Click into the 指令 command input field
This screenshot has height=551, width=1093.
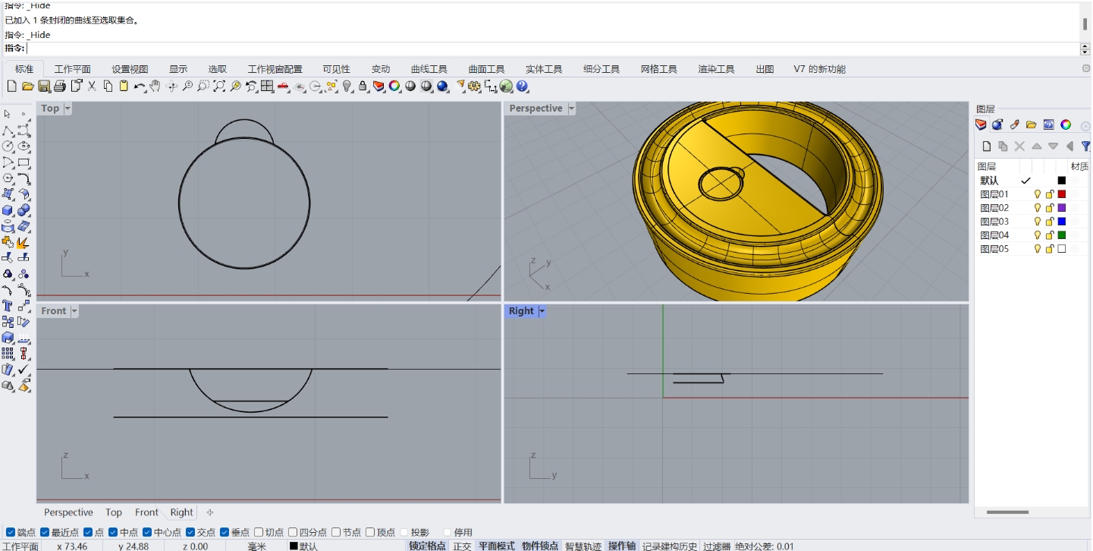[552, 49]
